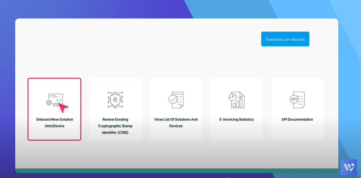
Task: Click the API document icon
Action: click(297, 100)
